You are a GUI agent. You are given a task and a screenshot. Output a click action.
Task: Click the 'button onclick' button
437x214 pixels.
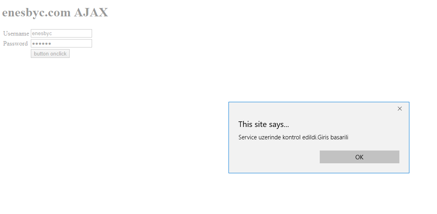[50, 53]
